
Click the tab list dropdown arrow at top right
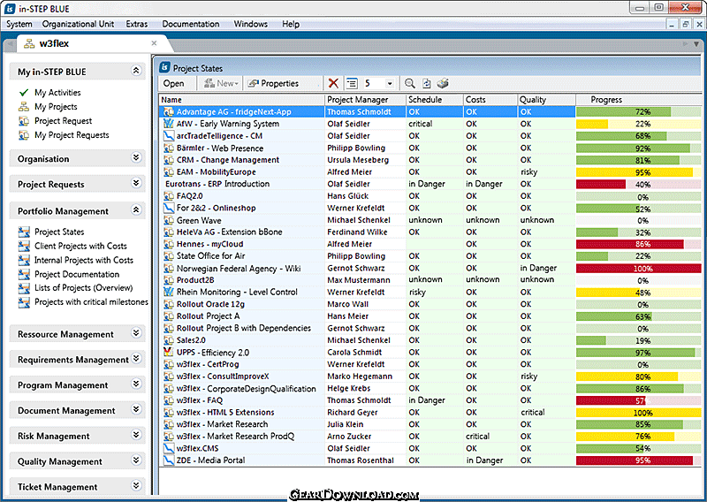tap(696, 44)
